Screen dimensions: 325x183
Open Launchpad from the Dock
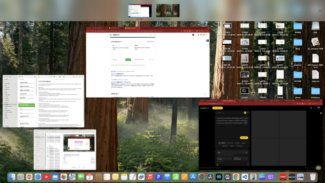[21, 177]
